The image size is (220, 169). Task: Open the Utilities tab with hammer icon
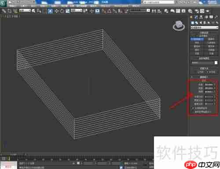click(216, 17)
